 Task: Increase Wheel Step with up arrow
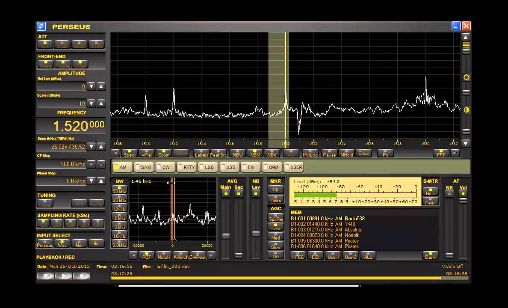click(x=101, y=181)
